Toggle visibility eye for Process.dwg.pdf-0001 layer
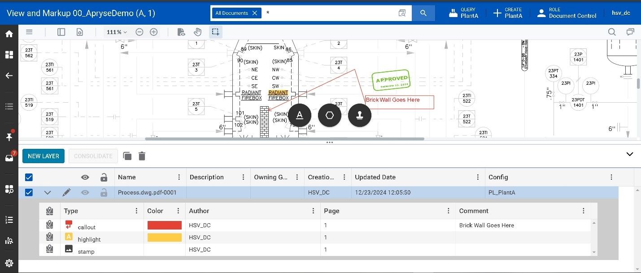Screen dimensions: 641x273 [x=85, y=192]
